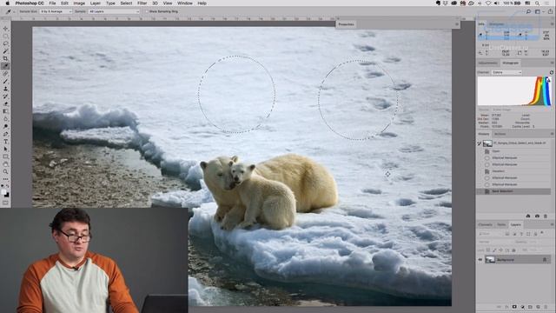Screen dimensions: 556x313
Task: Open the tool preset picker arrow
Action: pyautogui.click(x=14, y=11)
